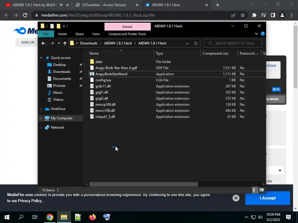
Task: Expand Network tree node
Action: [41, 127]
